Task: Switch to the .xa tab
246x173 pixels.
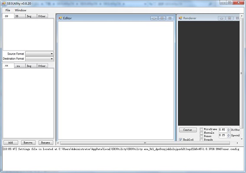Action: 19,66
